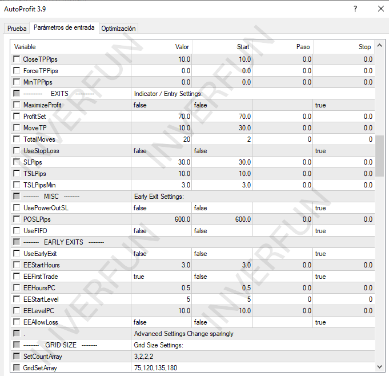
Task: Tick the TotalMoves checkbox
Action: (17, 139)
